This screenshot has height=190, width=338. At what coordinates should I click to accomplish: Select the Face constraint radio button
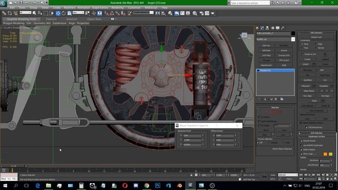302,48
